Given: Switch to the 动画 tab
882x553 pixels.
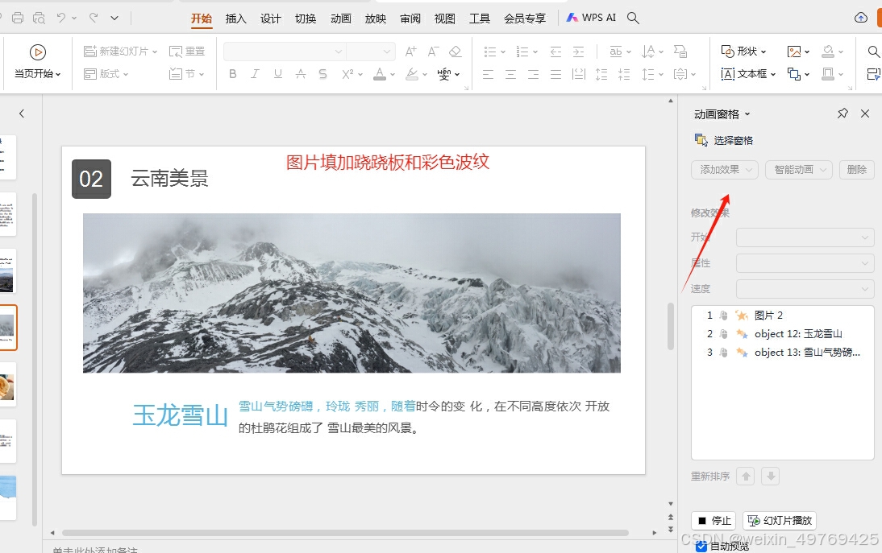Looking at the screenshot, I should (340, 19).
